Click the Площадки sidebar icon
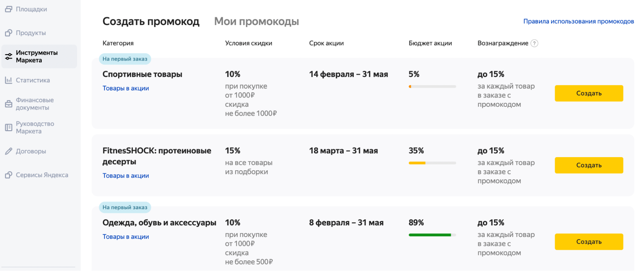The image size is (642, 271). click(x=9, y=9)
